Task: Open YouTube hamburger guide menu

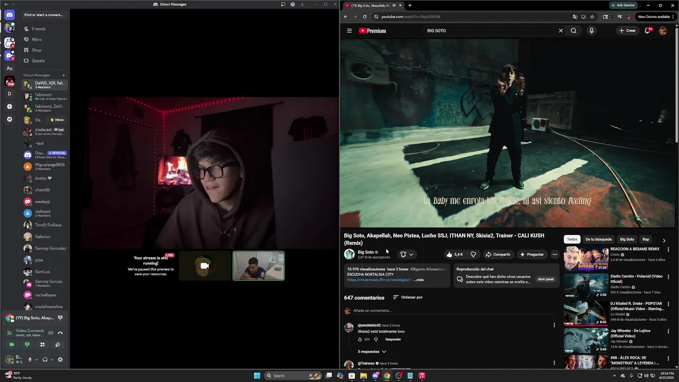Action: point(349,31)
